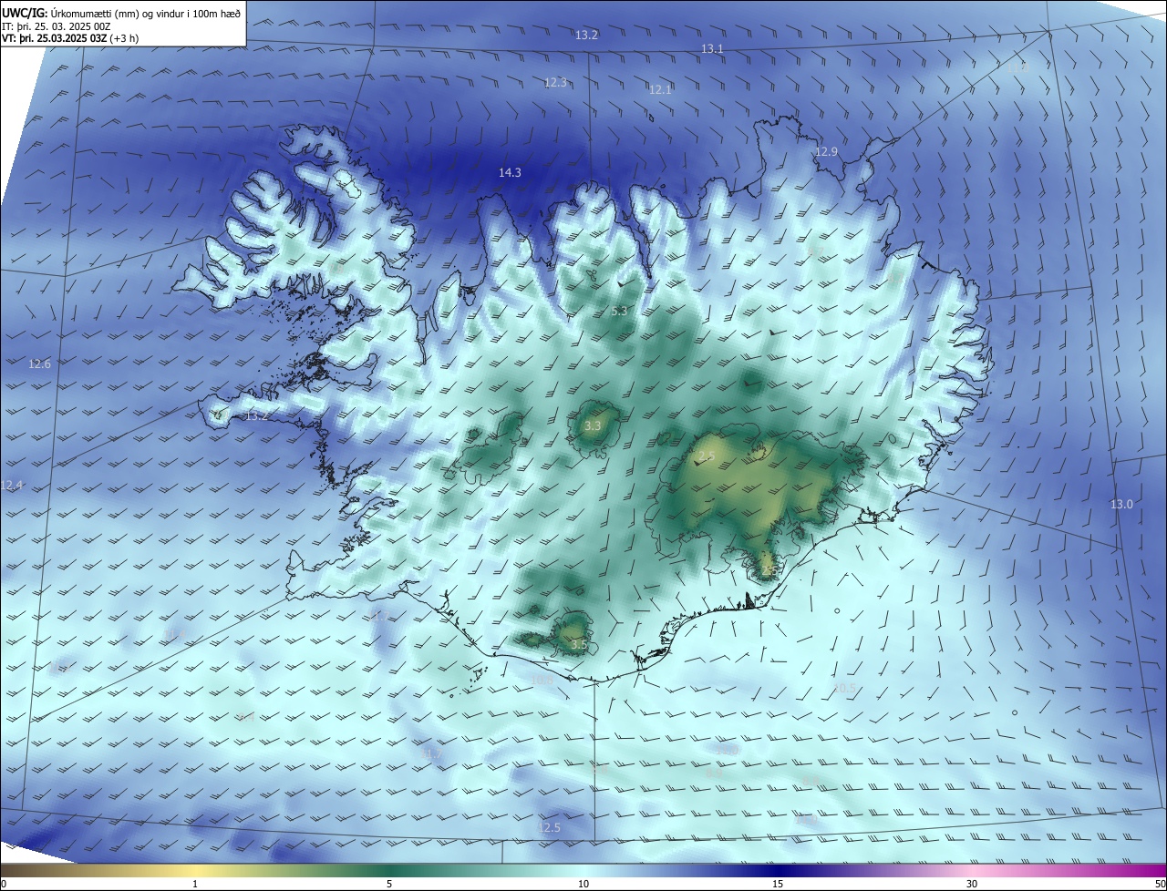Click the 12.9 value in northeast Iceland
Viewport: 1167px width, 891px height.
826,151
